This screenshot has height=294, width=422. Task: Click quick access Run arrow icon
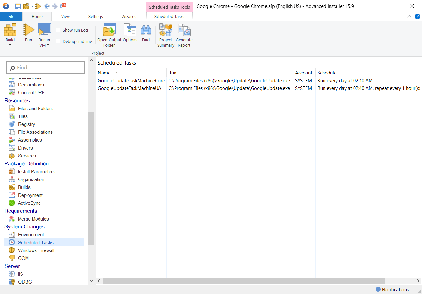(38, 6)
